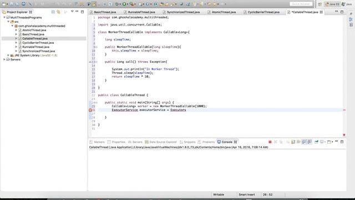Open the Data Source Explorer tab
This screenshot has width=355, height=200.
coord(161,142)
